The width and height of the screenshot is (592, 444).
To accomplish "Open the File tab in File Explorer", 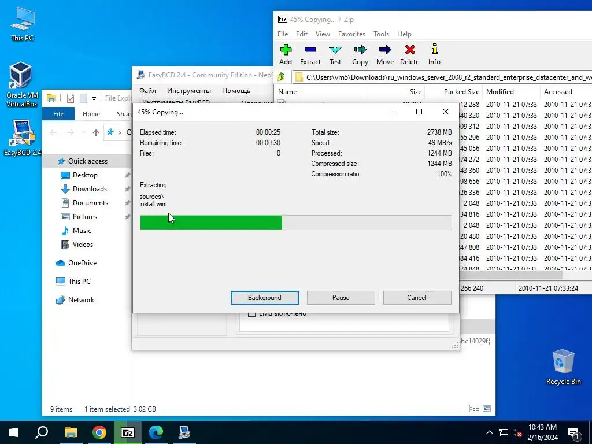I will 58,114.
